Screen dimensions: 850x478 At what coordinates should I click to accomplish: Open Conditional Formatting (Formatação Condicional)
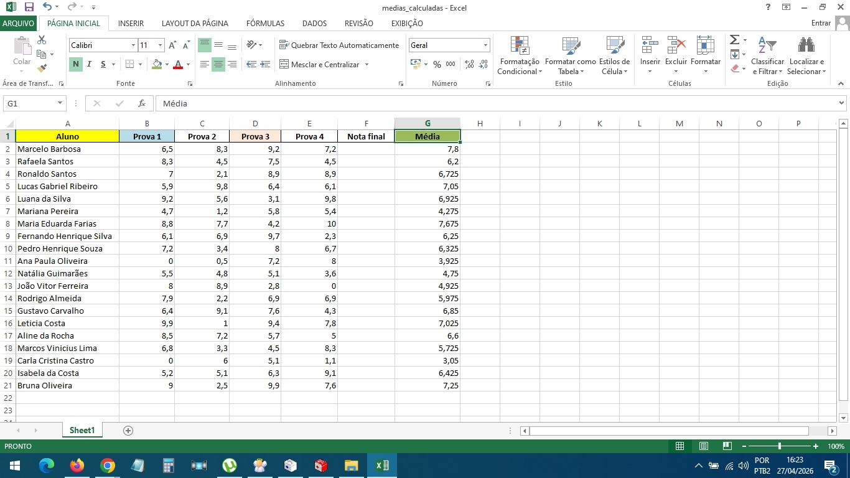[519, 56]
